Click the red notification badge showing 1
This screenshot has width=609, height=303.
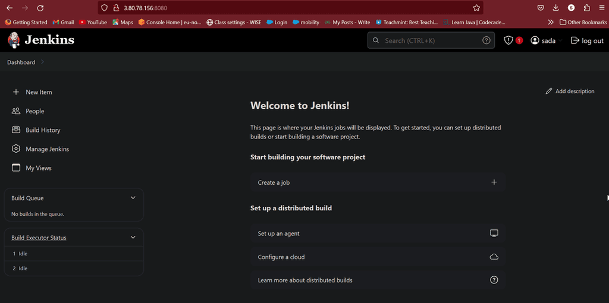(x=519, y=40)
